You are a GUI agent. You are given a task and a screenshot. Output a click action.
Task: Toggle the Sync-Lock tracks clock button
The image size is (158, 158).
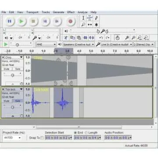[117, 38]
